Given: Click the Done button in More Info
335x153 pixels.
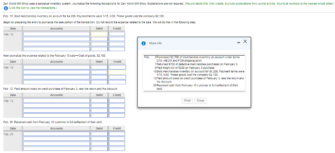Looking at the screenshot, I should [201, 101].
